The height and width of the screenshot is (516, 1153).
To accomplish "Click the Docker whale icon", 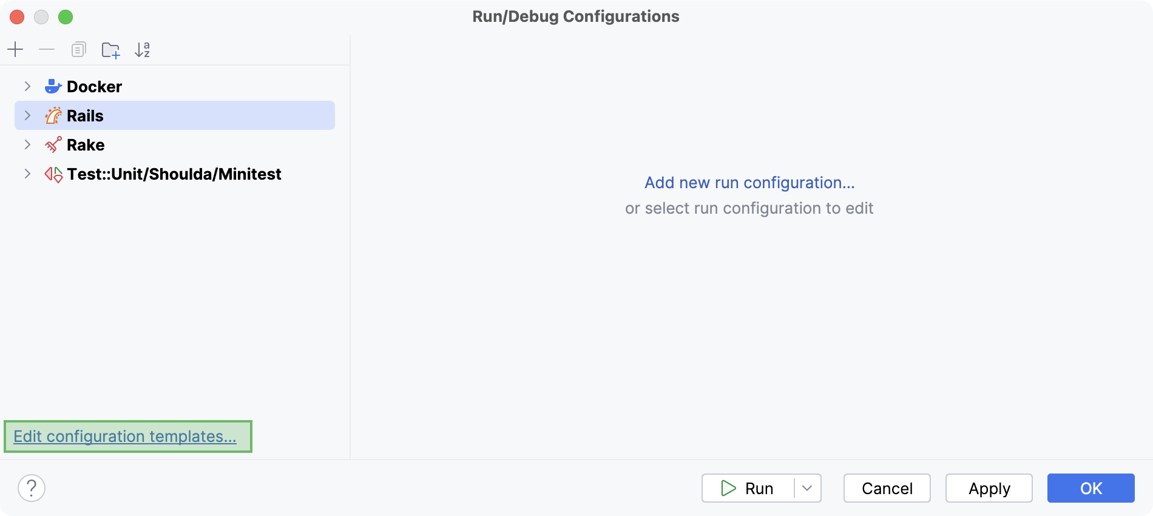I will pyautogui.click(x=53, y=86).
